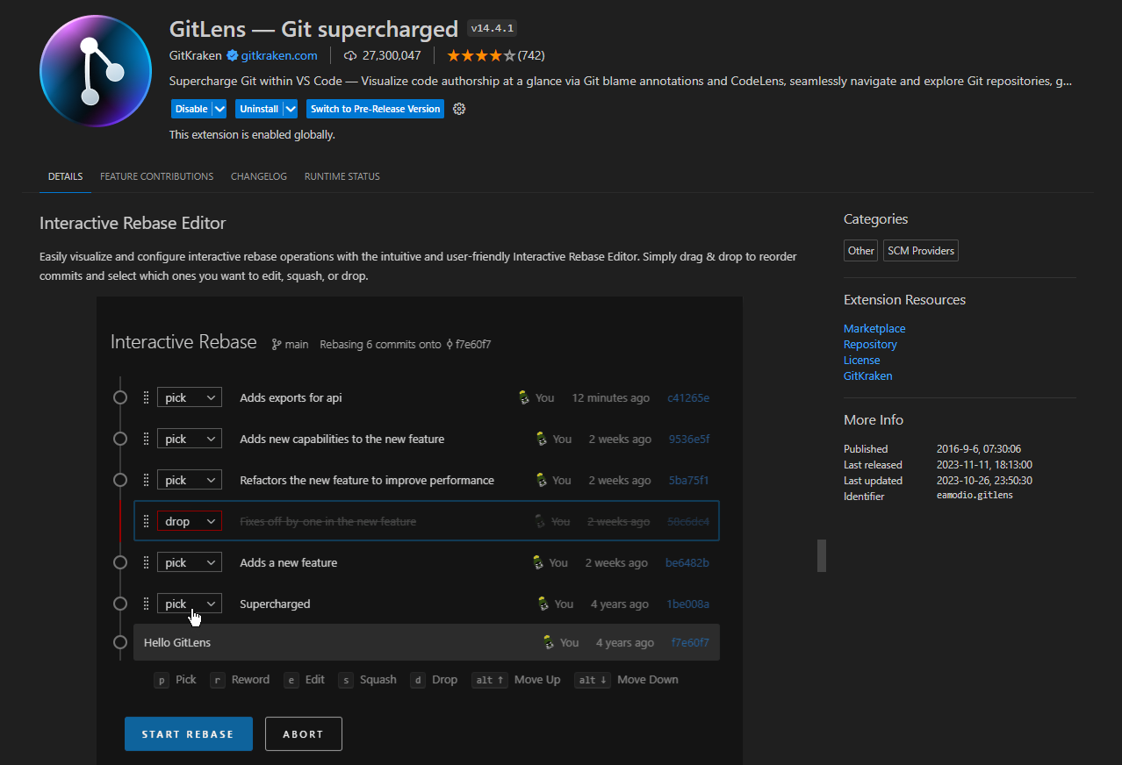Open the Uninstall button dropdown arrow

click(x=290, y=109)
